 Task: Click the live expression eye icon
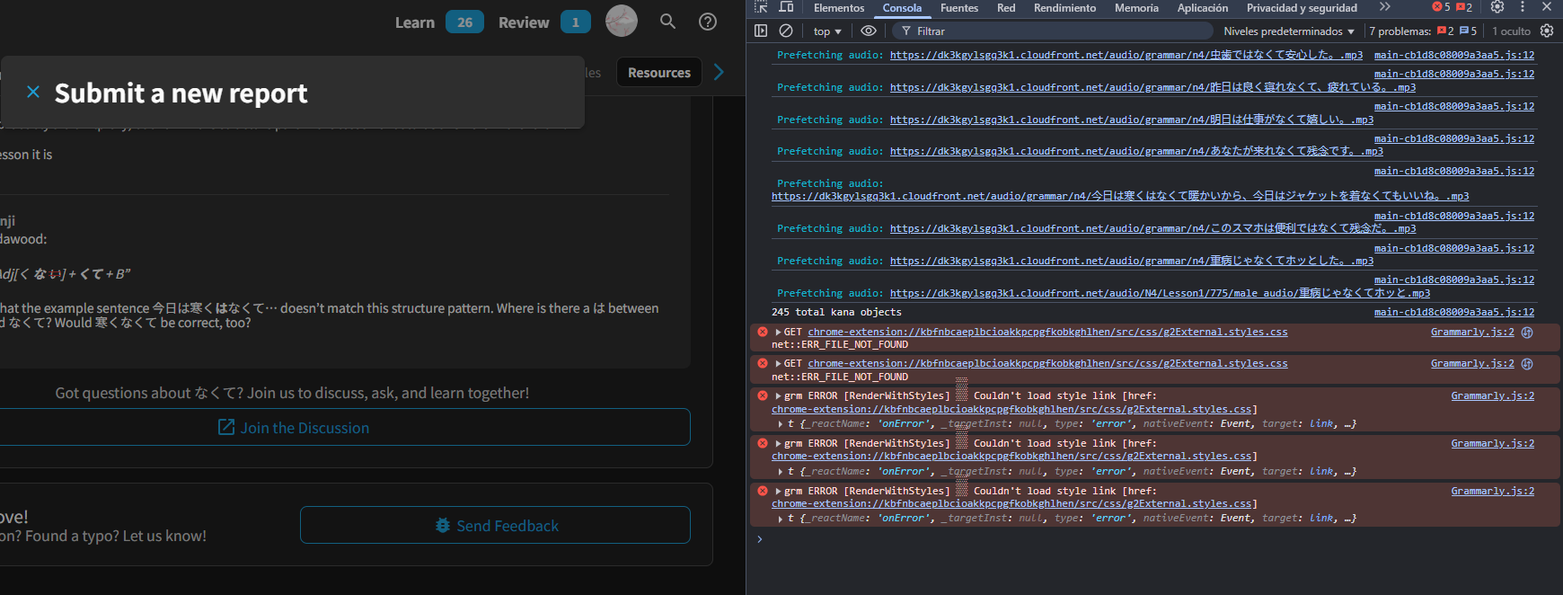coord(868,31)
